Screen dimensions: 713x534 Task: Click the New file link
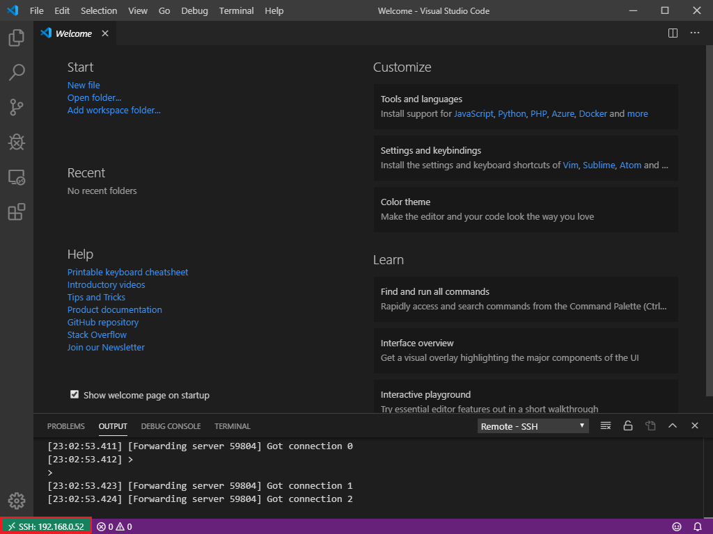pos(84,85)
